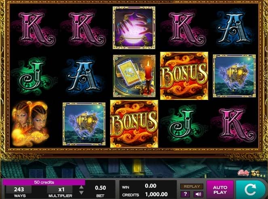268x199 pixels.
Task: Select the tarot card and candle symbol
Action: coord(134,76)
